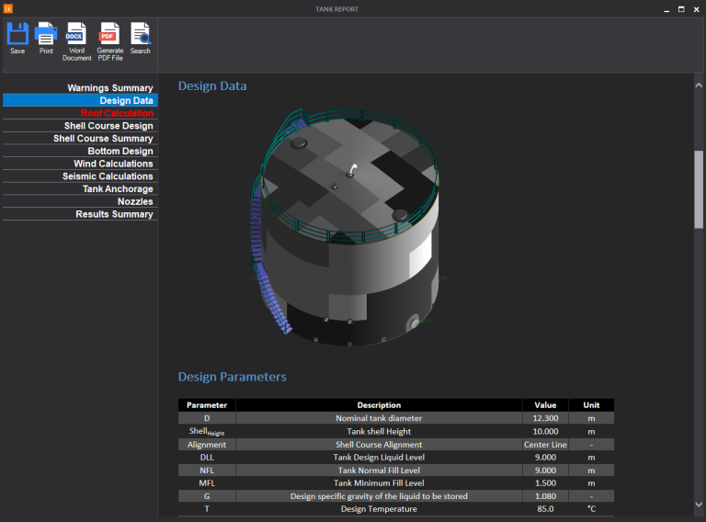Click the Save floppy disk icon
The width and height of the screenshot is (706, 522).
(17, 34)
